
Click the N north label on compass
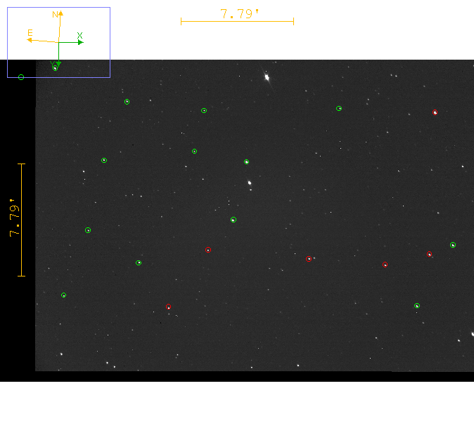(x=55, y=15)
